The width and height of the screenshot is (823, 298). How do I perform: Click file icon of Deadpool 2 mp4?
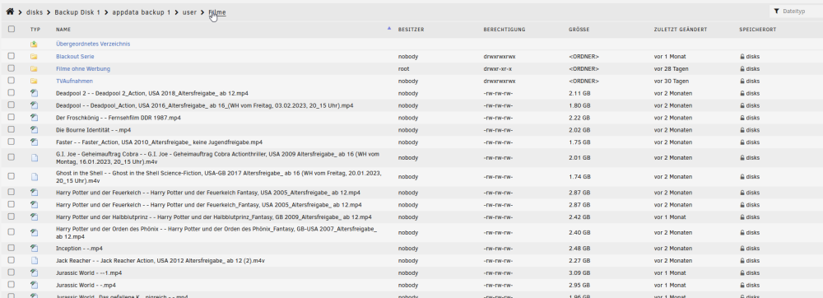tap(34, 93)
